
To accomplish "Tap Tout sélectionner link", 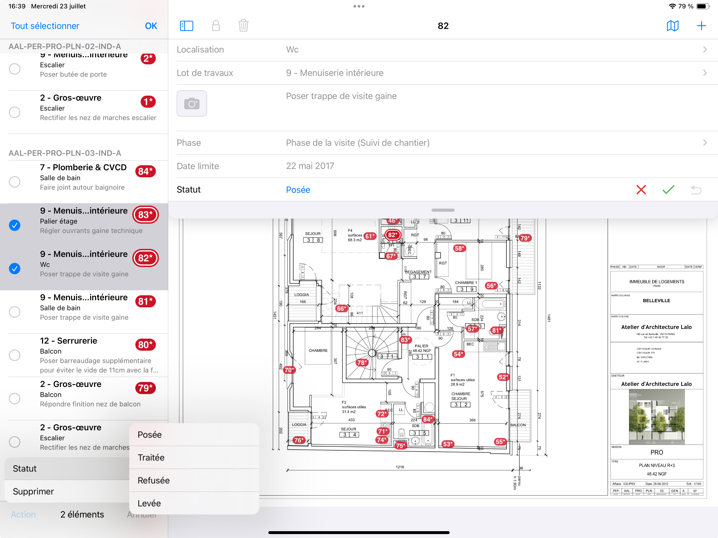I will [45, 26].
